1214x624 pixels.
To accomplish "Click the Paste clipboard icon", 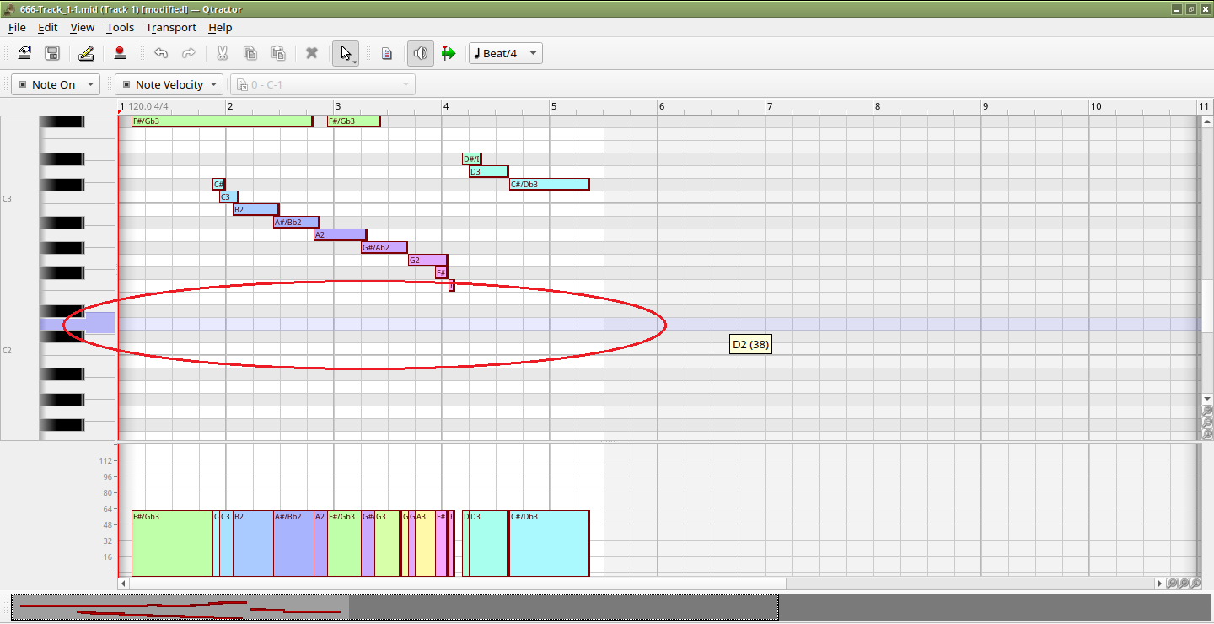I will click(277, 53).
